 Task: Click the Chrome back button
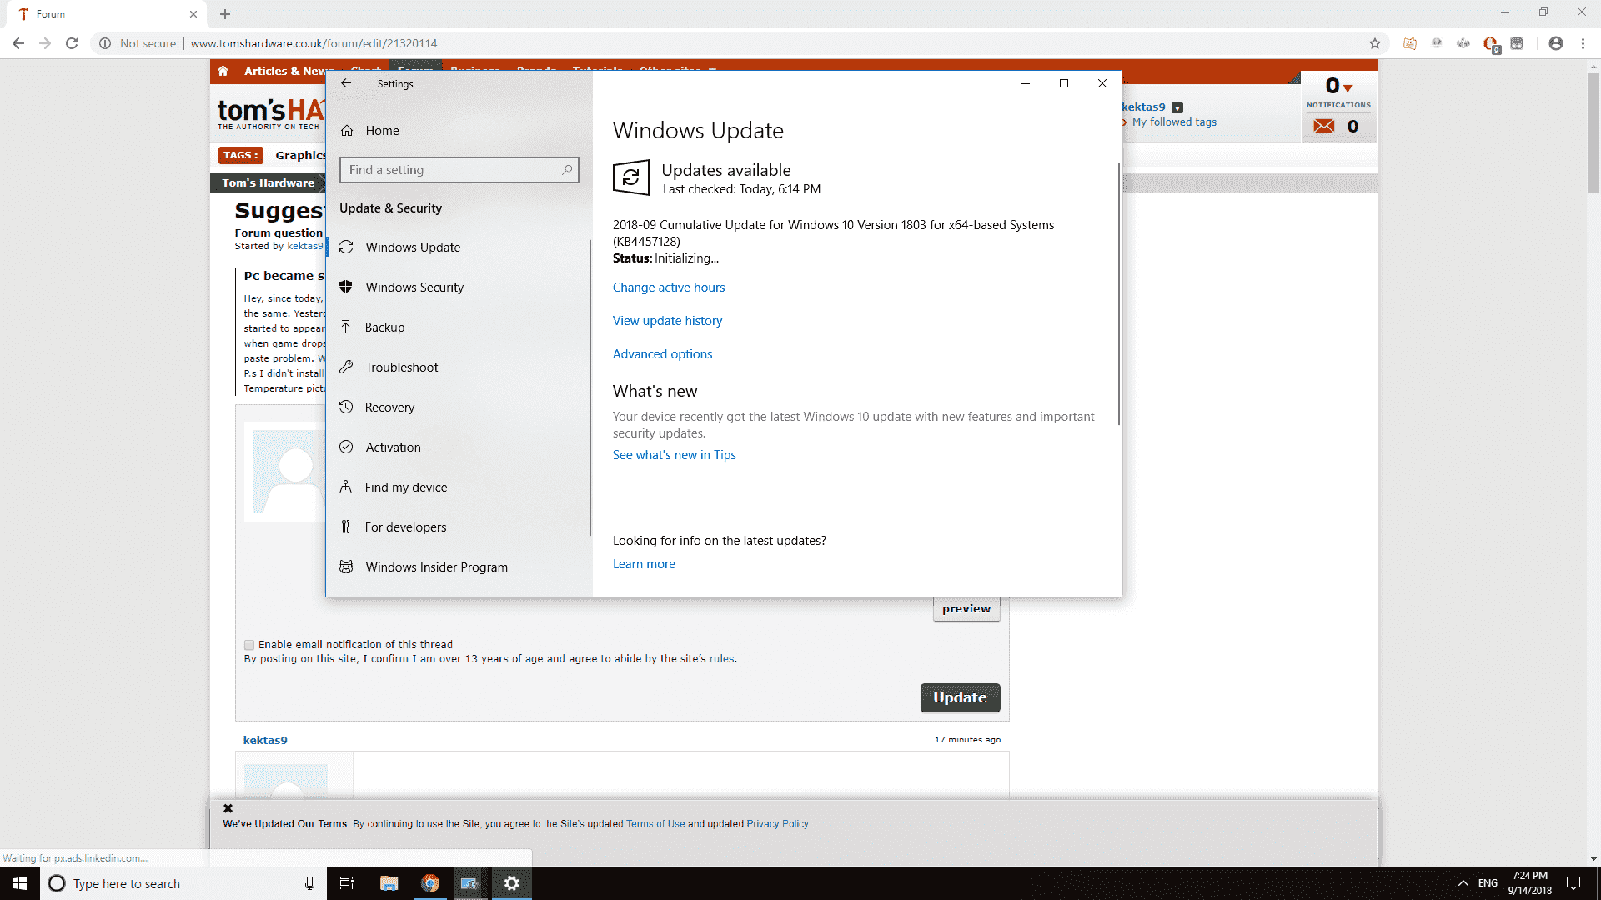18,43
